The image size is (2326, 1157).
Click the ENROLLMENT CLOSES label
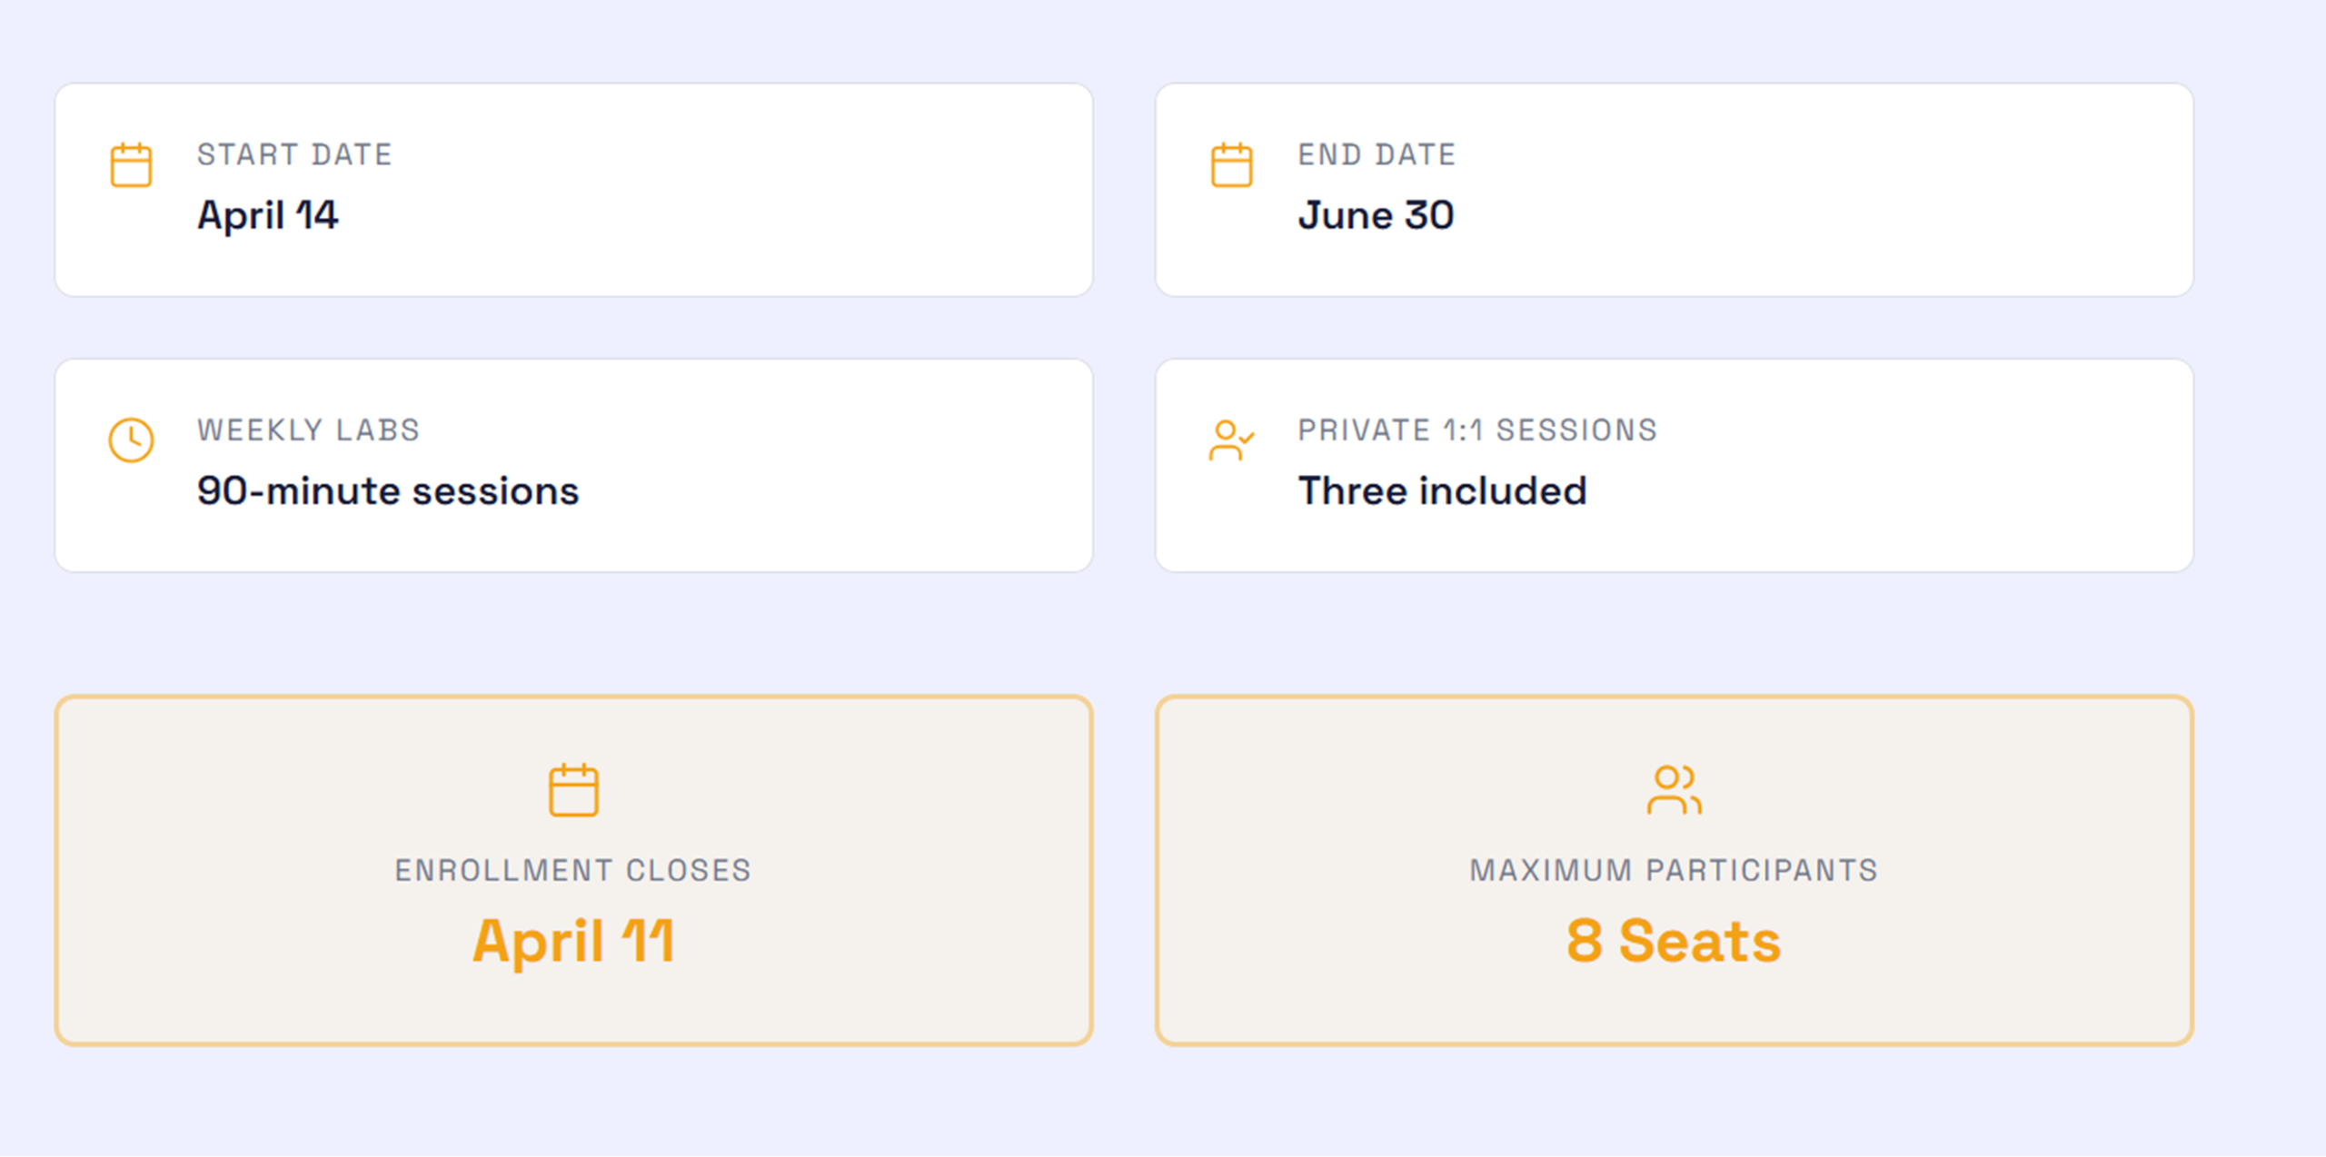(573, 871)
